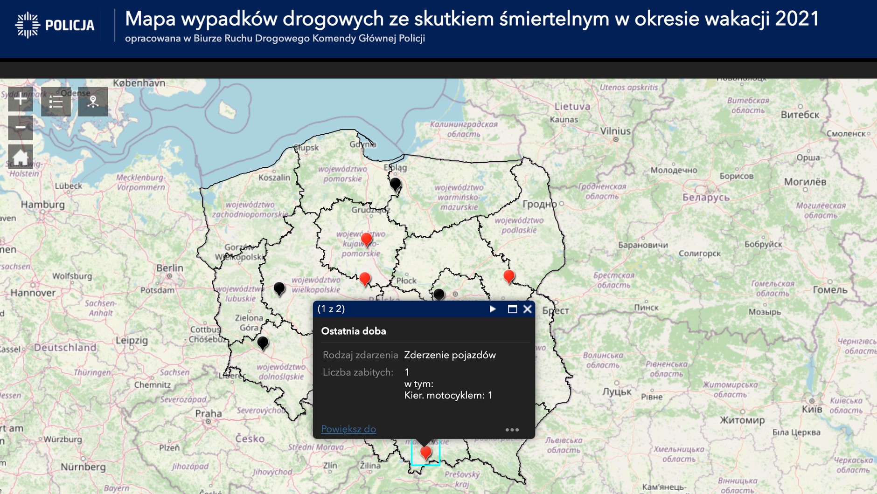Click the 'Liczba zabitych:' label

358,372
